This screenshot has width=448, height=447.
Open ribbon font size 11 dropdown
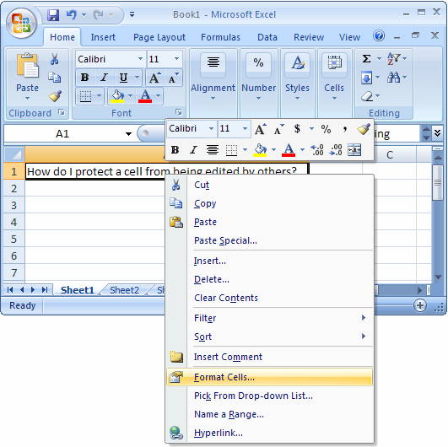tap(176, 59)
